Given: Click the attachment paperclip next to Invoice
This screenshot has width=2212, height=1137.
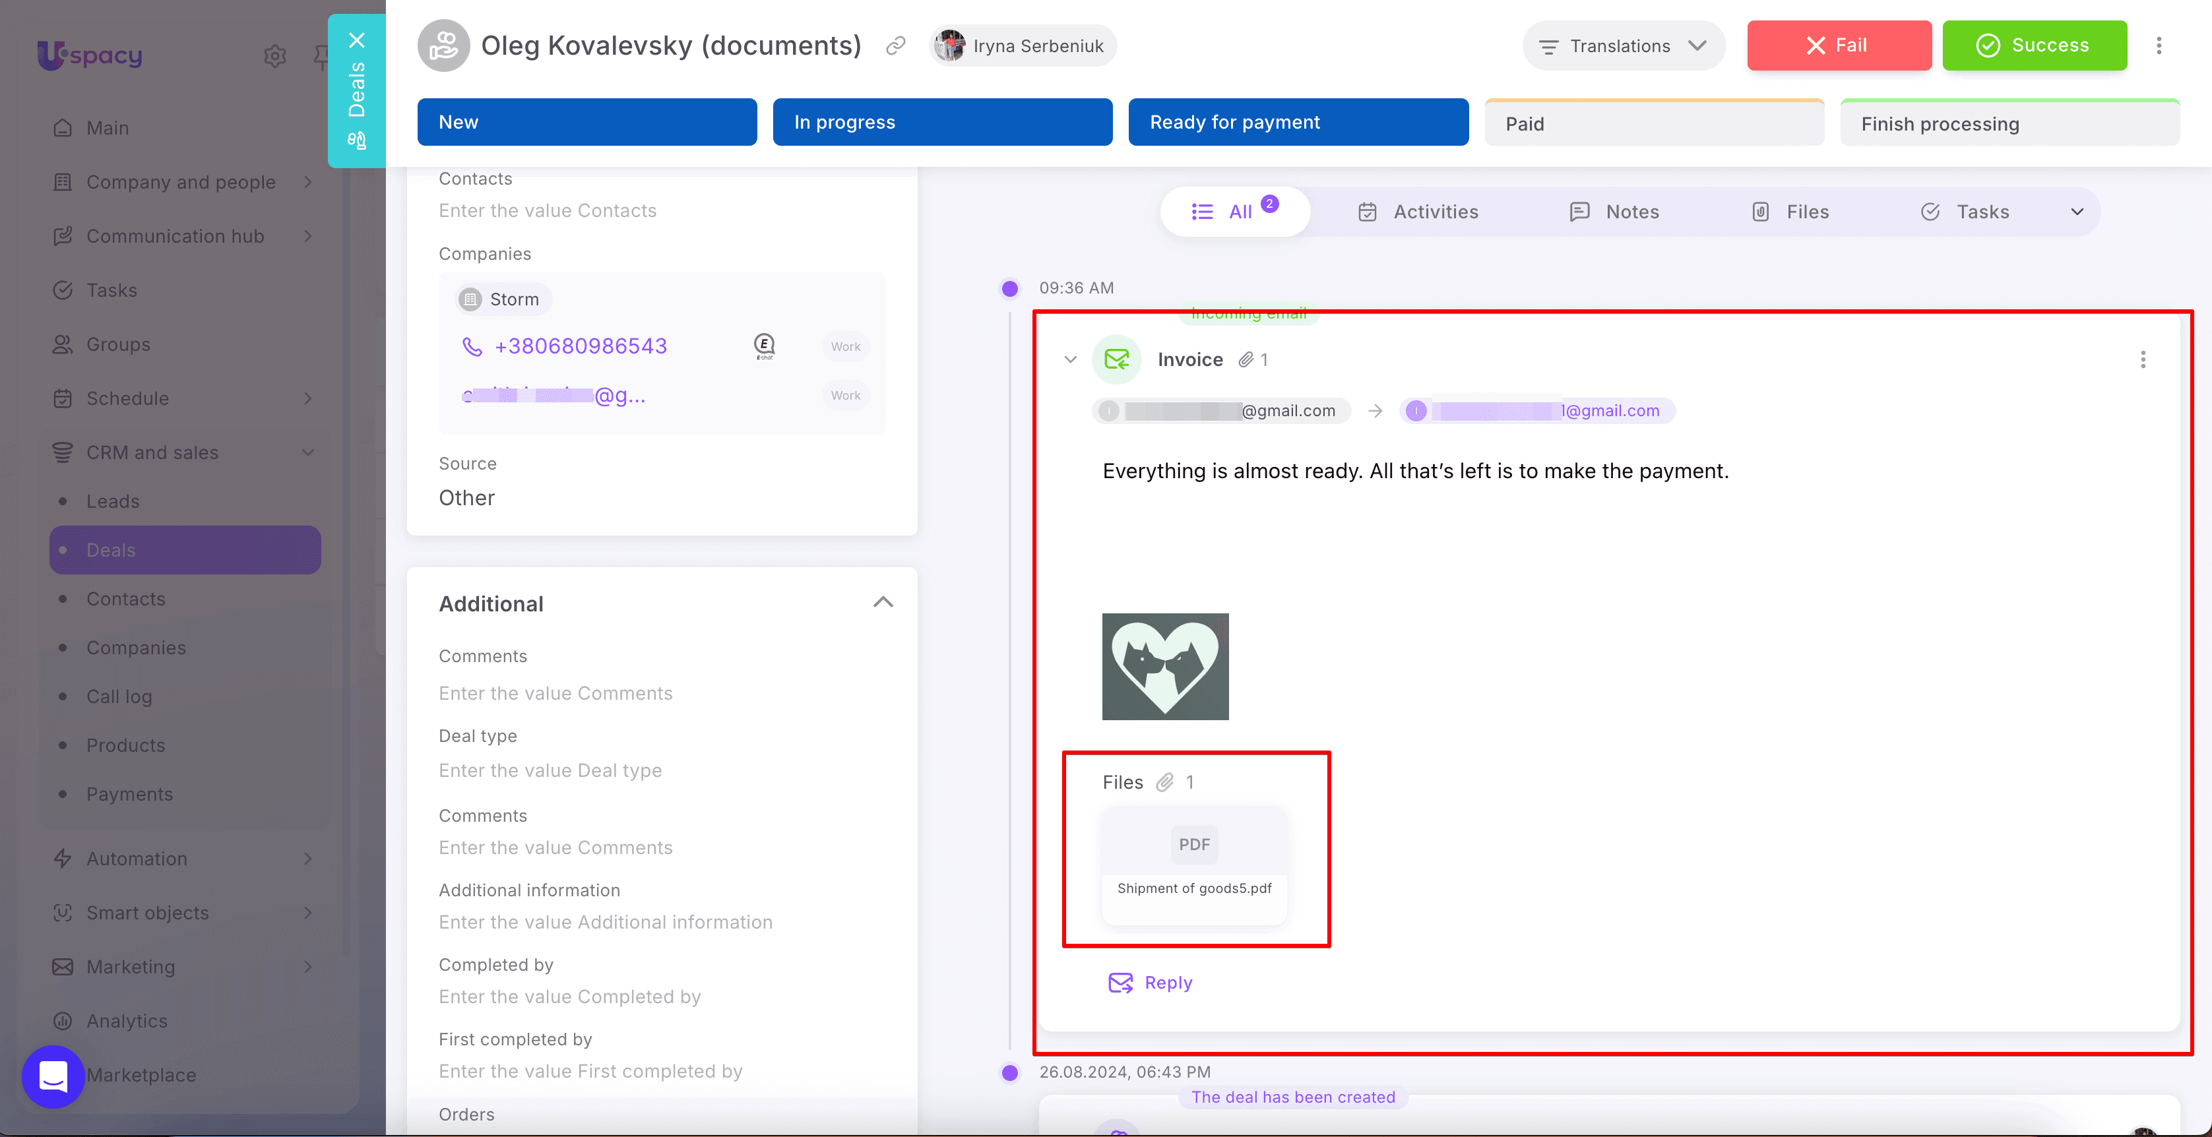Looking at the screenshot, I should click(1246, 360).
